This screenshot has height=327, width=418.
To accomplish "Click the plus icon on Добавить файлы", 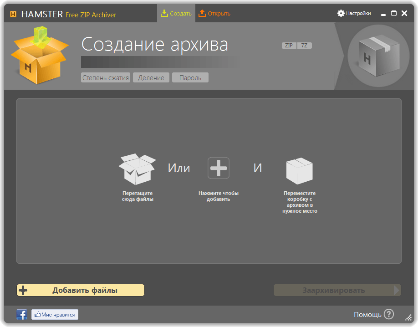I will pyautogui.click(x=23, y=290).
